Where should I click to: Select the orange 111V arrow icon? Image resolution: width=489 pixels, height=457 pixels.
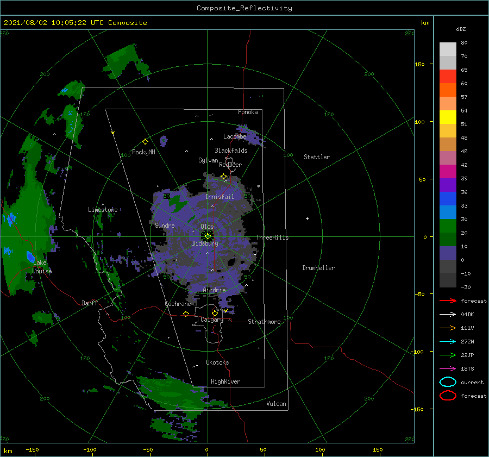click(448, 328)
